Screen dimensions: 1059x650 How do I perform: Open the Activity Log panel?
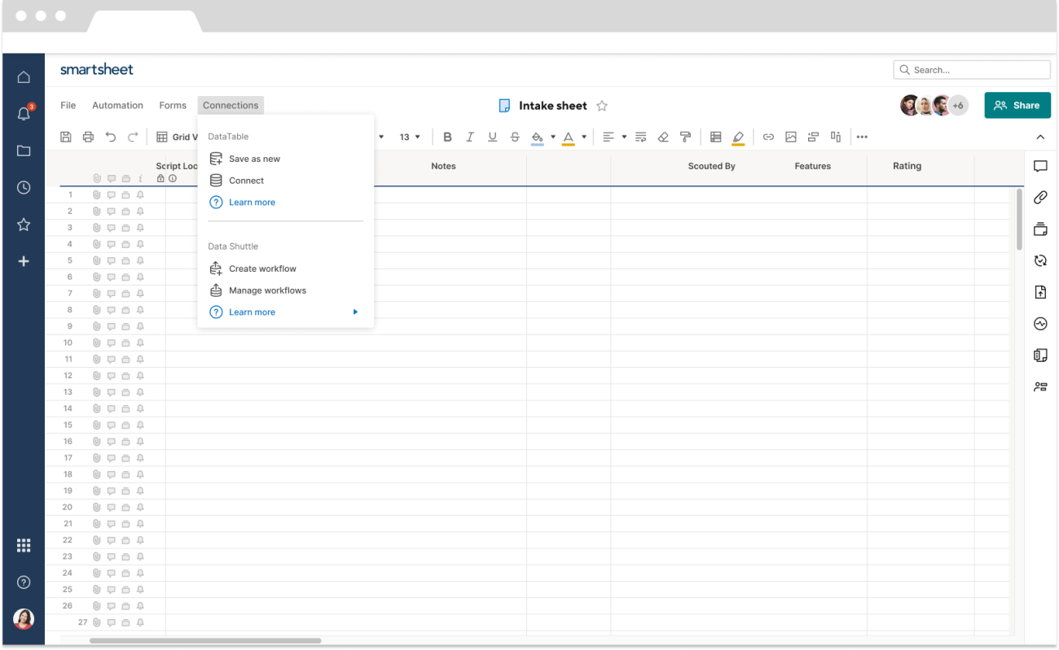1040,323
